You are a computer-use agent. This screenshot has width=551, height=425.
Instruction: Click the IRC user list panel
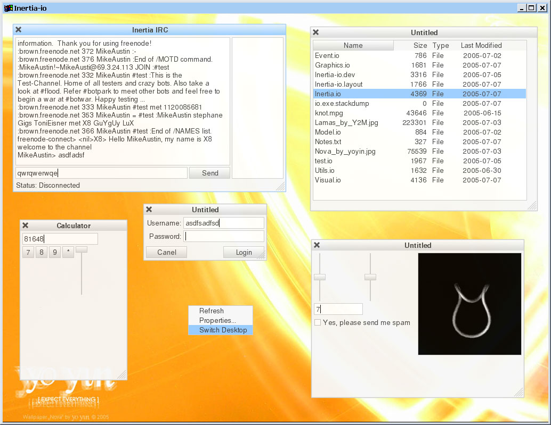(x=257, y=108)
